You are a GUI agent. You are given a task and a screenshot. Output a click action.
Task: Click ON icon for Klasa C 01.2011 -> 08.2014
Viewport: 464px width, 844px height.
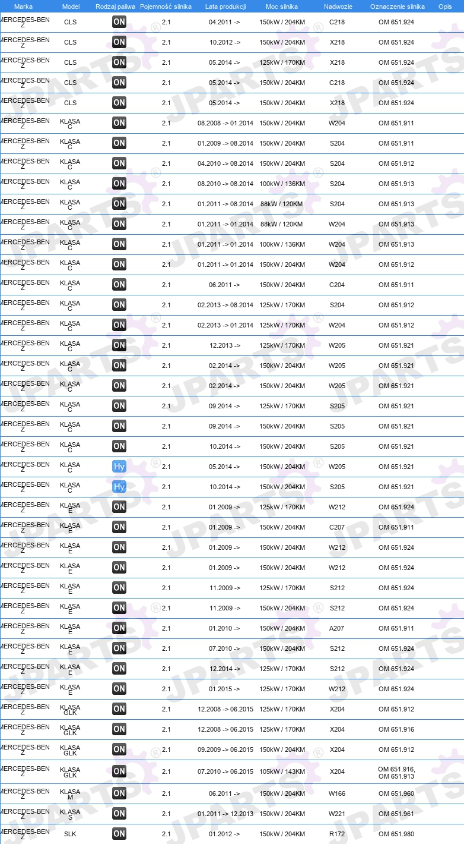click(119, 204)
